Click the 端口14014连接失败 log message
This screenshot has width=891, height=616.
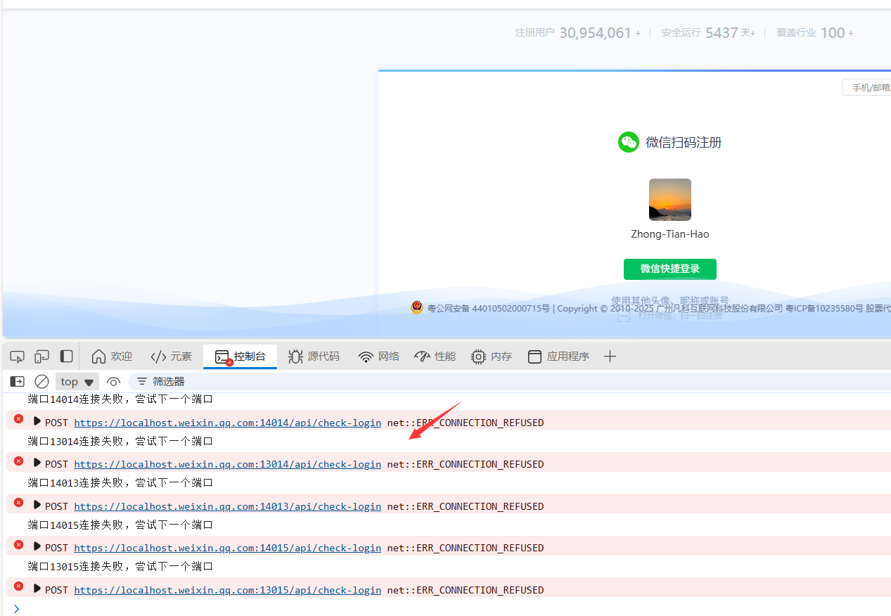click(x=120, y=399)
